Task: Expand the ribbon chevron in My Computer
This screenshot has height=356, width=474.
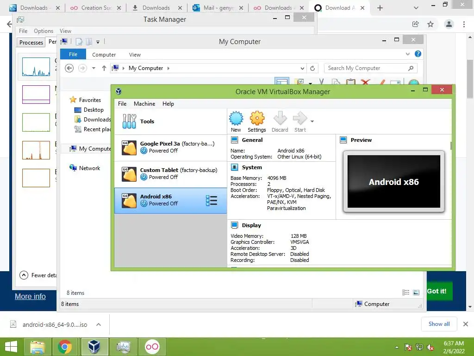Action: 407,54
